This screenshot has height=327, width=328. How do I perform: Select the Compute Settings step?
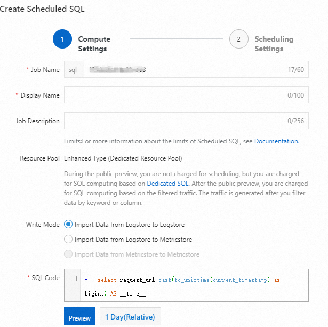point(94,44)
